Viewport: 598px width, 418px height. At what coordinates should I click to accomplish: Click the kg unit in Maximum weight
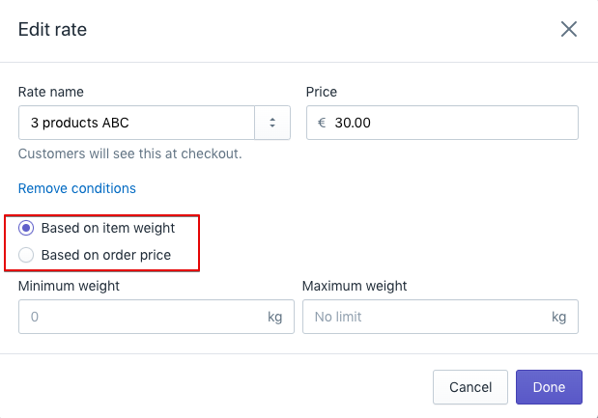click(558, 317)
